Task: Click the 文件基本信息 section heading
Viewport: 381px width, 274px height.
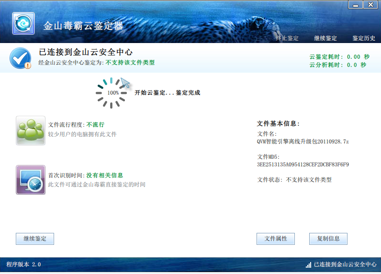Action: click(278, 124)
